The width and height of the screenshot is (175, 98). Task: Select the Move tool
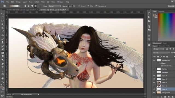(2, 14)
